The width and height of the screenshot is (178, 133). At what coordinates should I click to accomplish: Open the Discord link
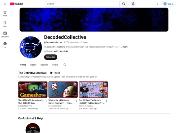[48, 51]
